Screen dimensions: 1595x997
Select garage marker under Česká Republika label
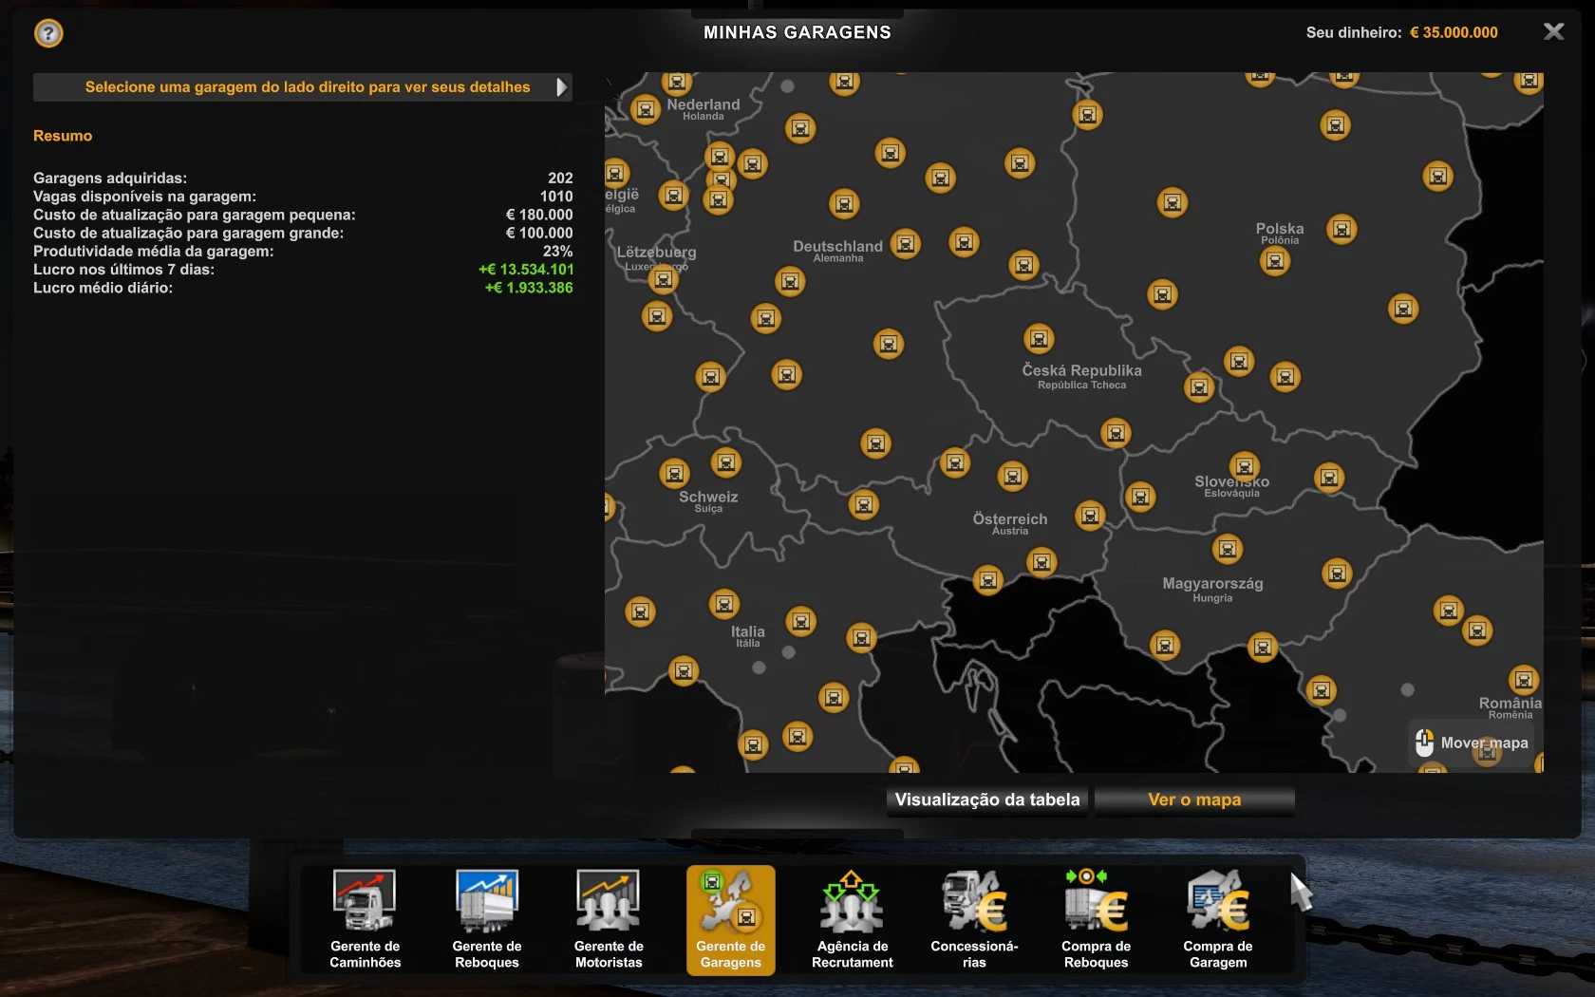coord(1116,433)
